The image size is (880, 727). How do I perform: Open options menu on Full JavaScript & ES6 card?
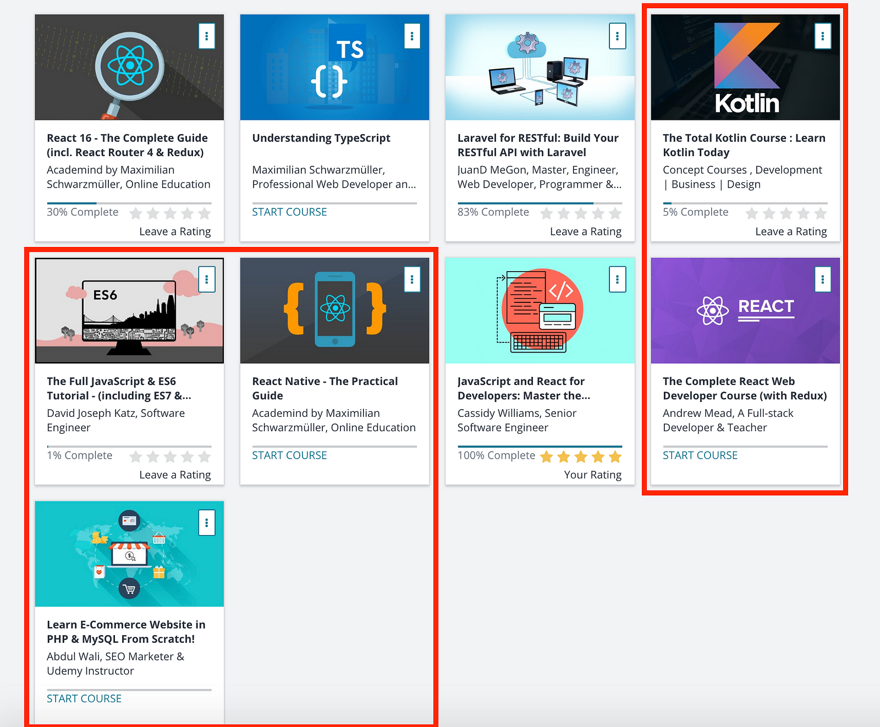(x=206, y=279)
